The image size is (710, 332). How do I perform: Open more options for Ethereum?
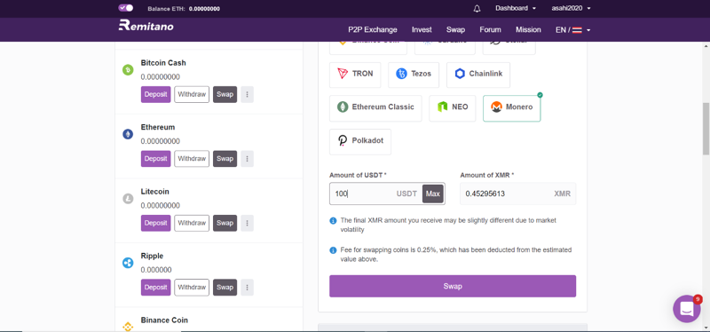pyautogui.click(x=248, y=159)
